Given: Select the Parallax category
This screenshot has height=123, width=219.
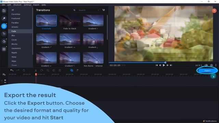Looking at the screenshot, I should [x=15, y=23].
